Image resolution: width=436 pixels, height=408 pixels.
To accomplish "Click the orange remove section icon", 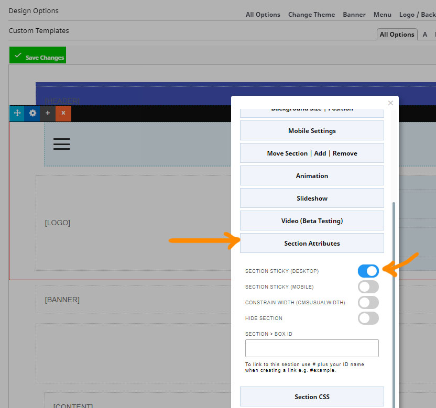I will [x=63, y=113].
